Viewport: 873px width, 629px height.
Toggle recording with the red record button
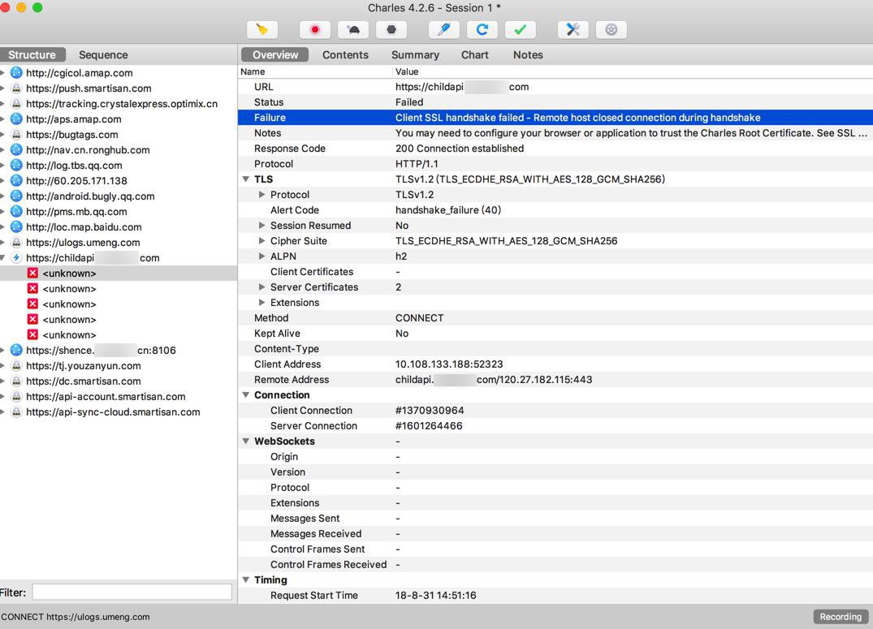coord(314,29)
